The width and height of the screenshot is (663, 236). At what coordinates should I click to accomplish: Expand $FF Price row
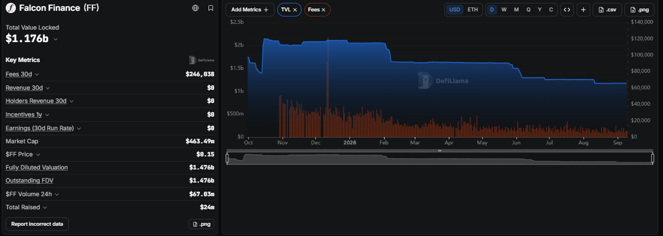37,155
